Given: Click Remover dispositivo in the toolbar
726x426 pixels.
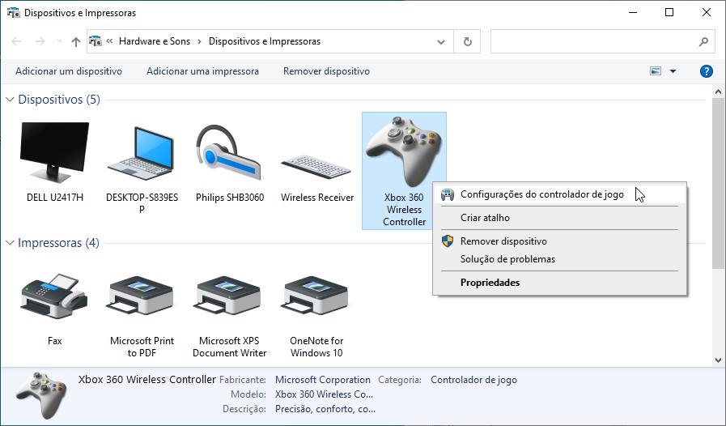Looking at the screenshot, I should [326, 71].
